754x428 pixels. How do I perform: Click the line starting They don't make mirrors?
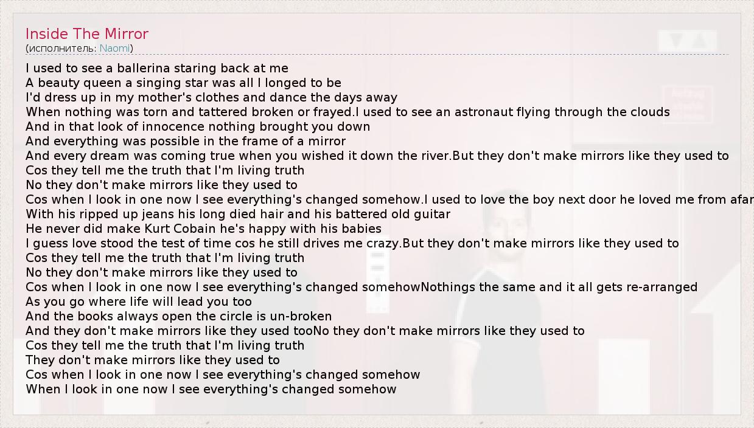pos(153,360)
